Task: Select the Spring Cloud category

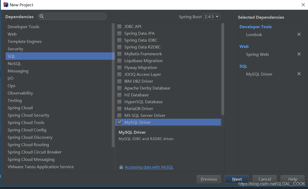Action: (x=59, y=108)
